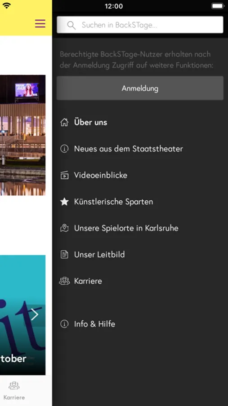Click the house icon beside Über uns
The width and height of the screenshot is (228, 406).
64,122
